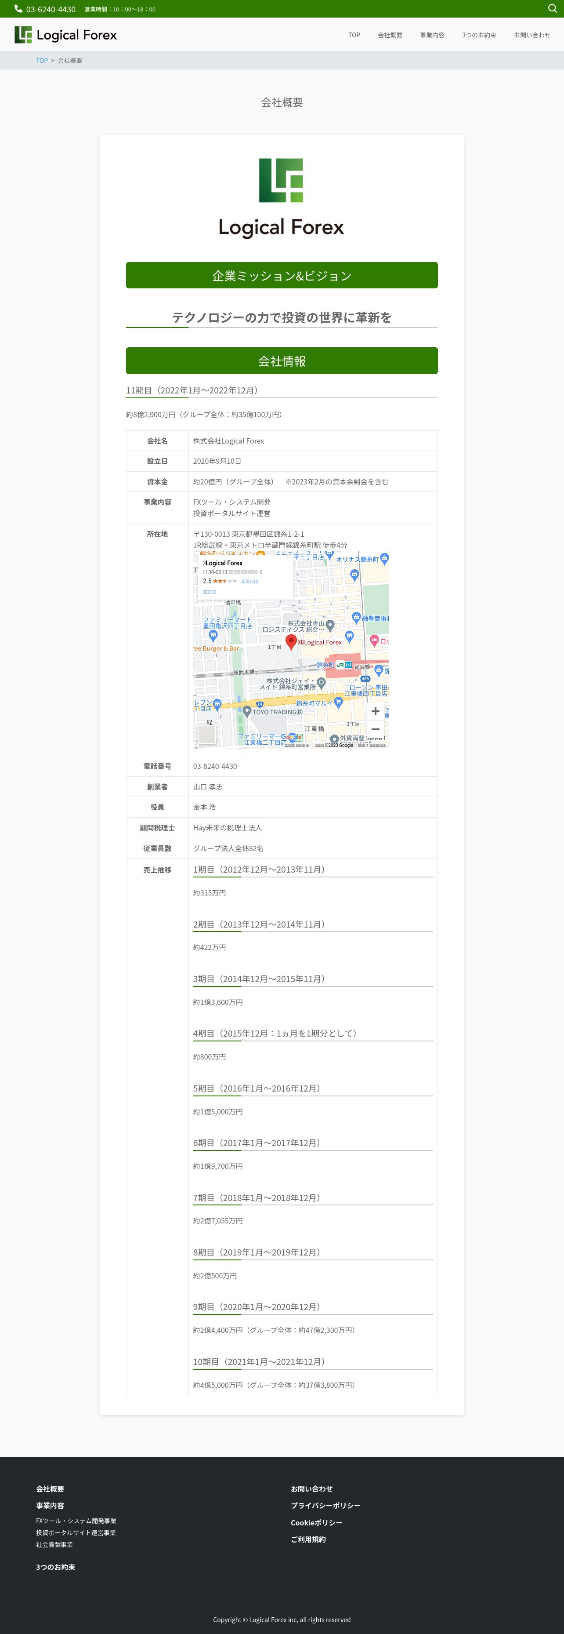Screen dimensions: 564x1634
Task: Click the 株式会社青山ロジスティクス map marker
Action: pos(329,626)
